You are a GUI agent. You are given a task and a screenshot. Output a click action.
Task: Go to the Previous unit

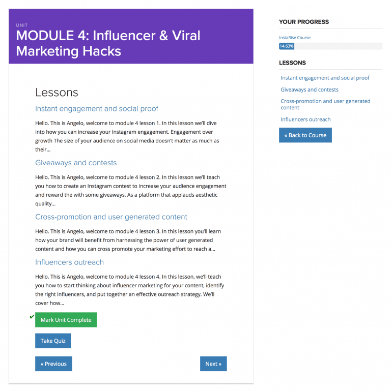click(x=53, y=364)
